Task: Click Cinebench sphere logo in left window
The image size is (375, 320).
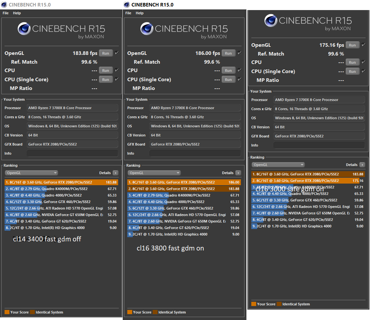Action: [24, 29]
